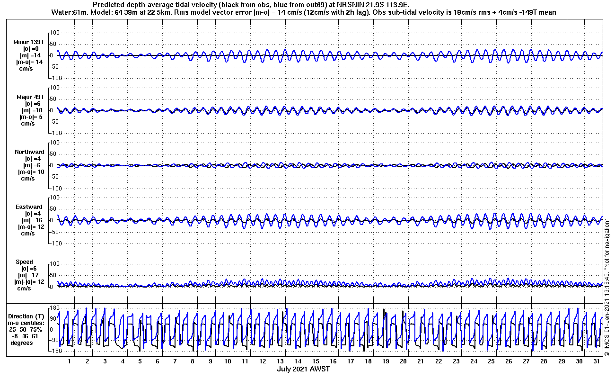Click day 26 on the date axis
615x379 pixels.
pyautogui.click(x=508, y=361)
